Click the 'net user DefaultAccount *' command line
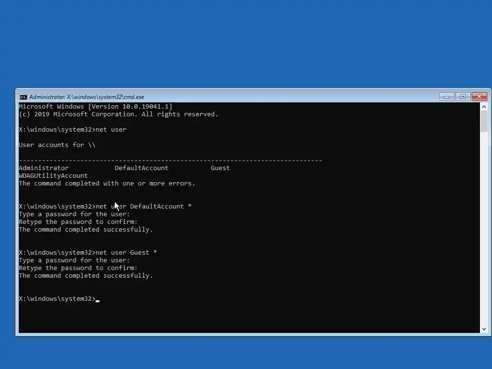This screenshot has width=492, height=369. 105,207
